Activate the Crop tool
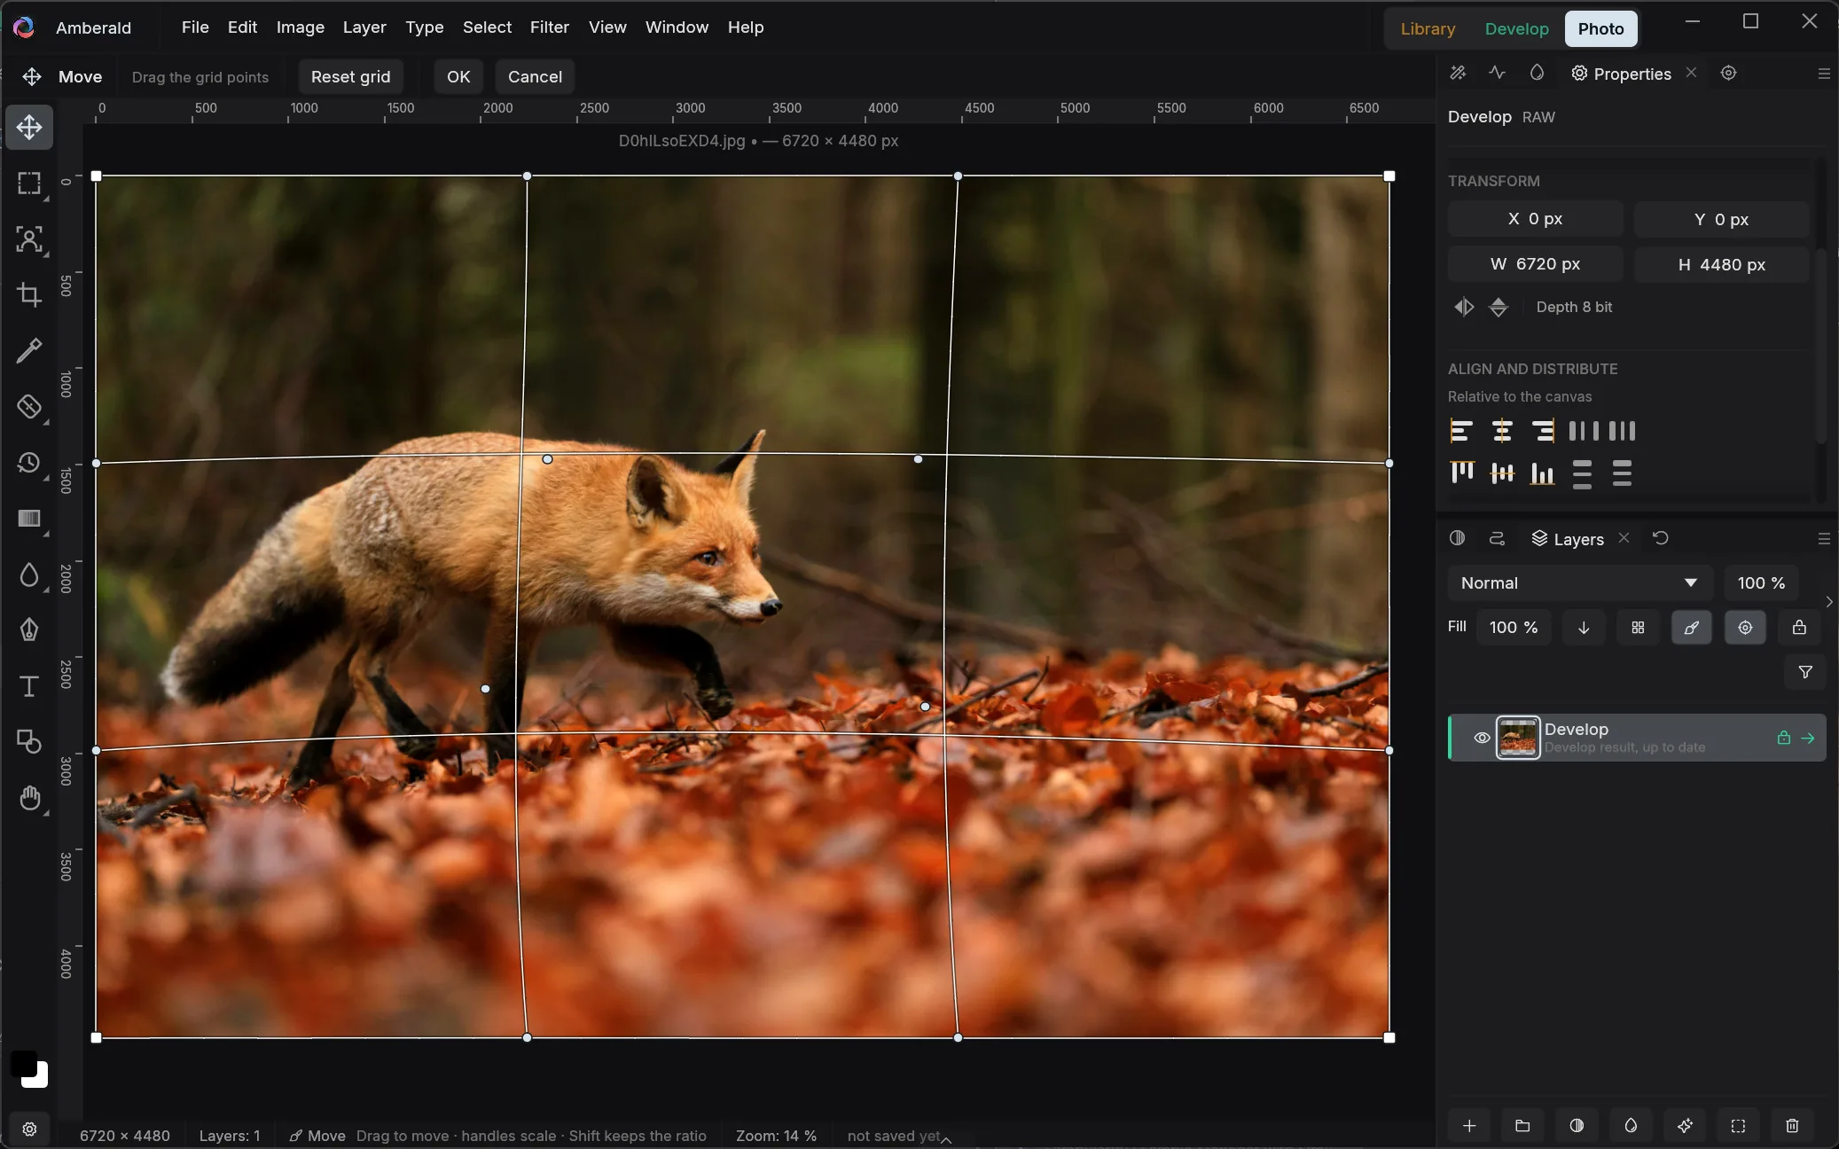Image resolution: width=1839 pixels, height=1149 pixels. click(x=29, y=295)
